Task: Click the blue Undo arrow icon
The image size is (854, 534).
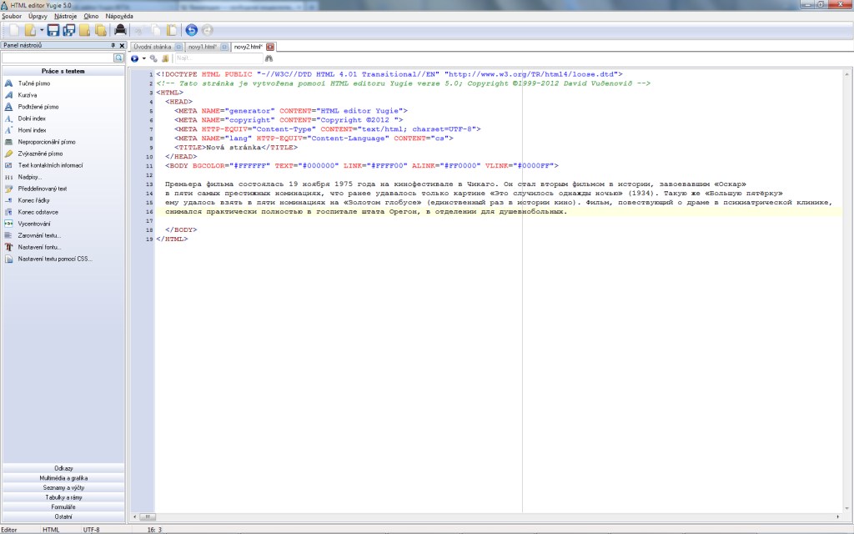Action: [x=191, y=30]
